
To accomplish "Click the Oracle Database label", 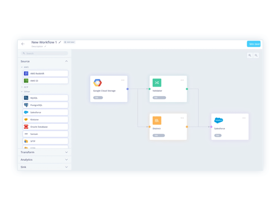I will [x=39, y=127].
